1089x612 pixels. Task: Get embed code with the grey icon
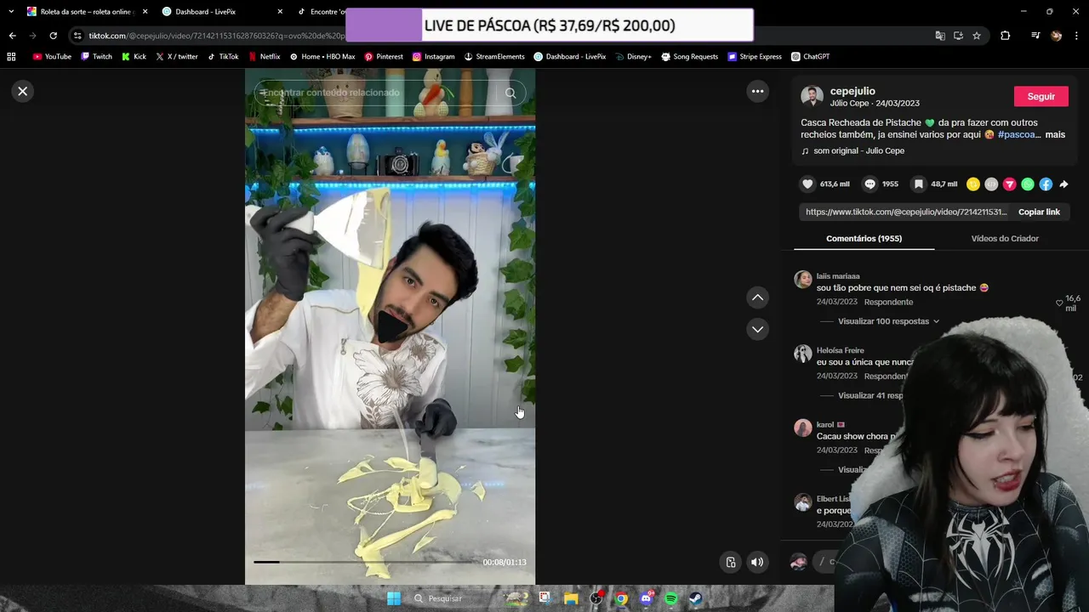pos(991,184)
